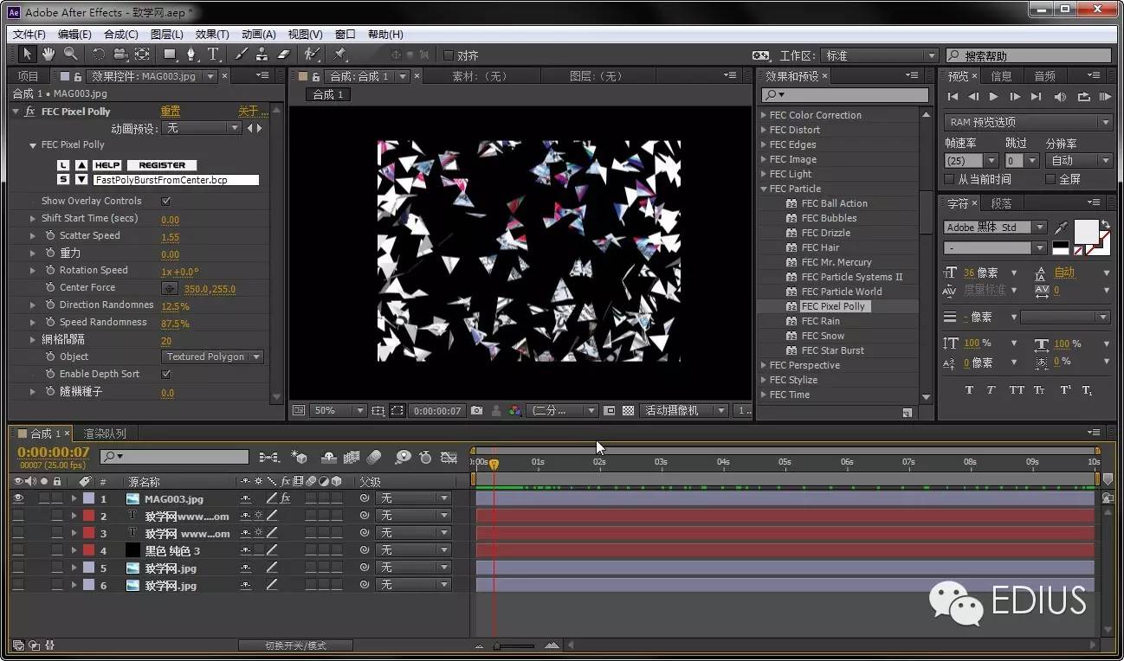
Task: Click the eyedropper in character panel
Action: coord(1062,228)
